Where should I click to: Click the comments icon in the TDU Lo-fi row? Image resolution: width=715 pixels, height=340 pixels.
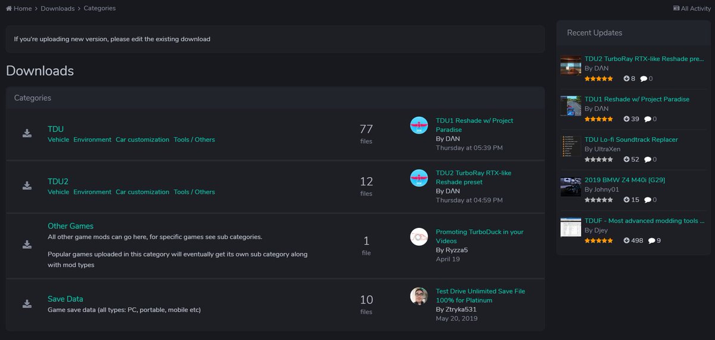(647, 160)
